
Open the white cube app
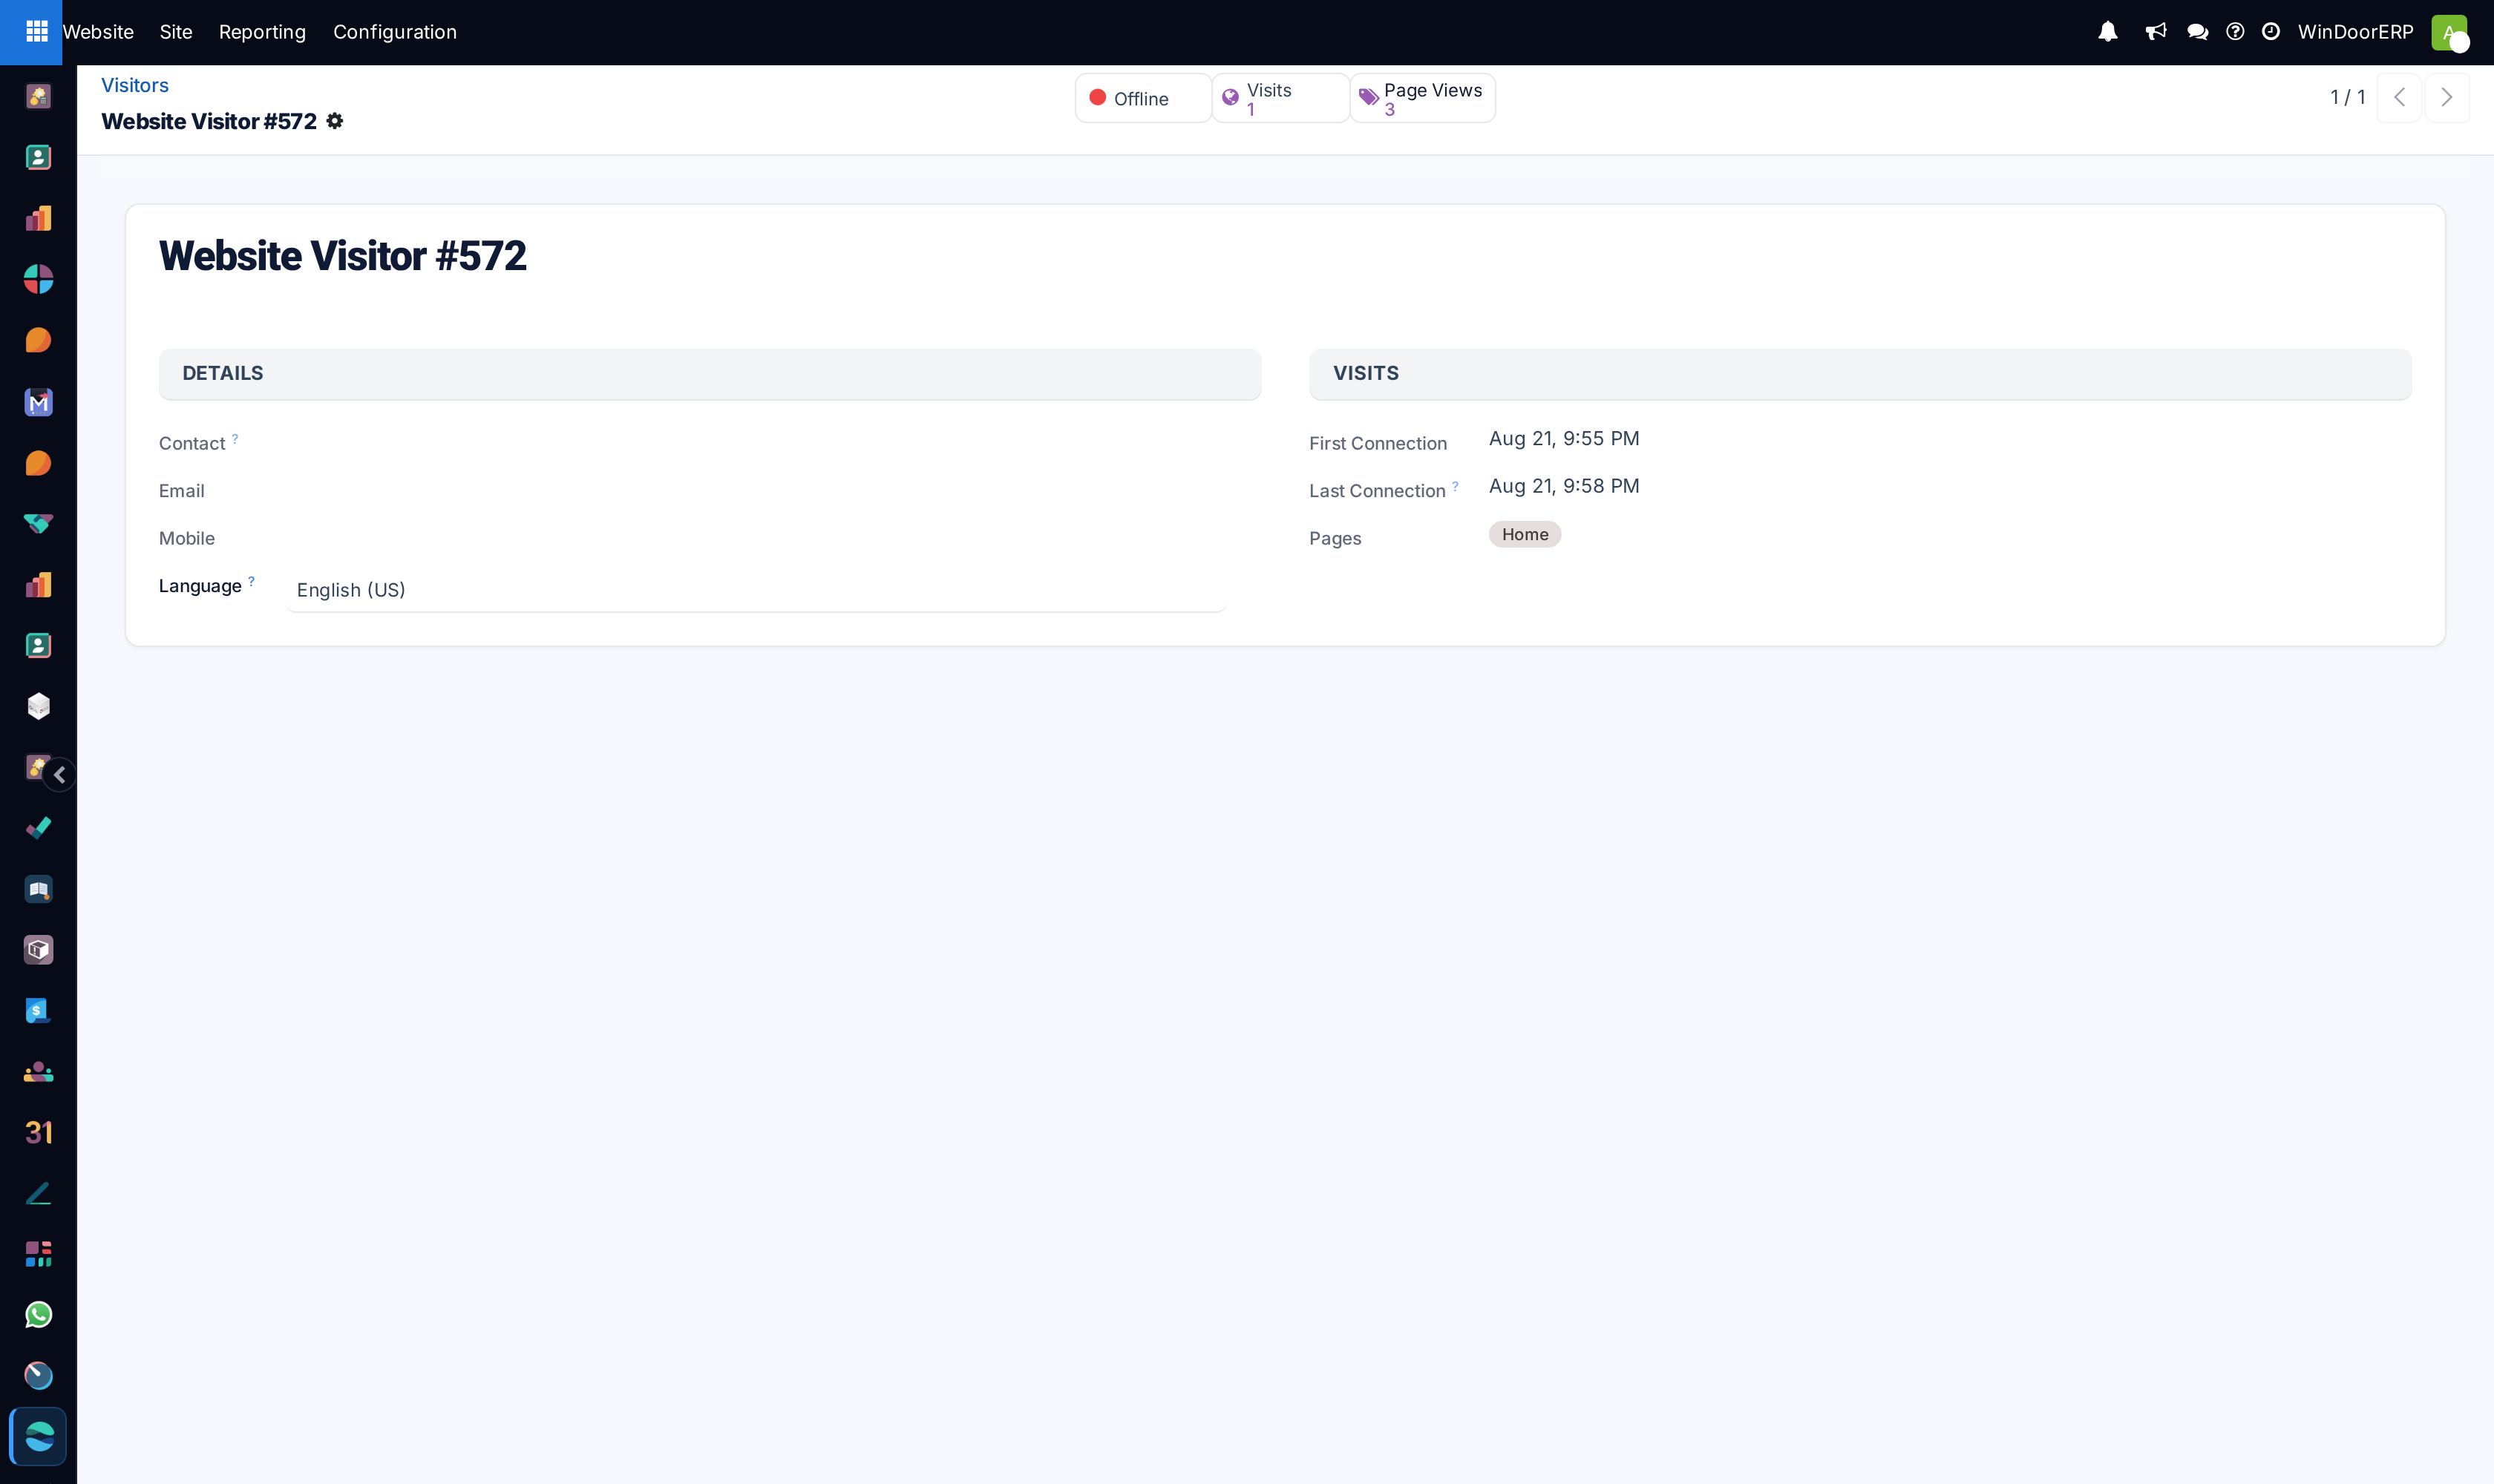pyautogui.click(x=38, y=706)
